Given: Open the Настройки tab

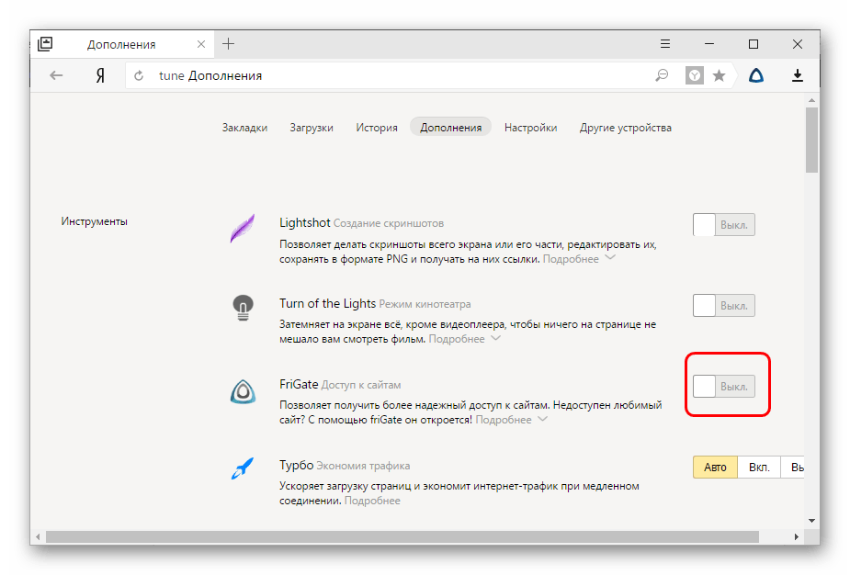Looking at the screenshot, I should [530, 128].
